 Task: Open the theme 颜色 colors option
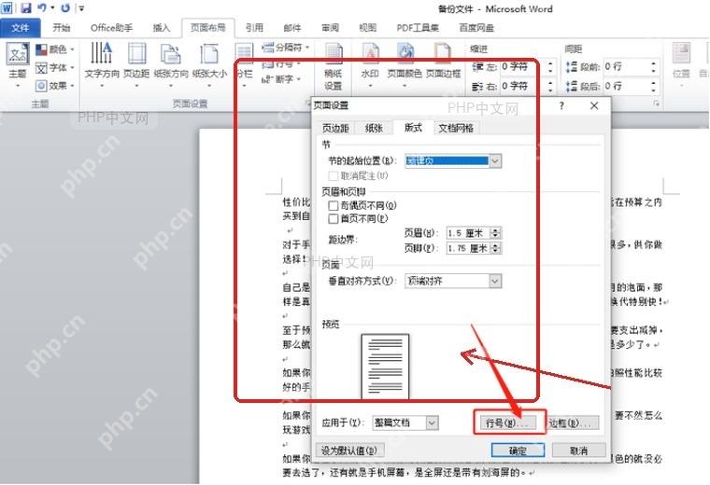coord(54,48)
